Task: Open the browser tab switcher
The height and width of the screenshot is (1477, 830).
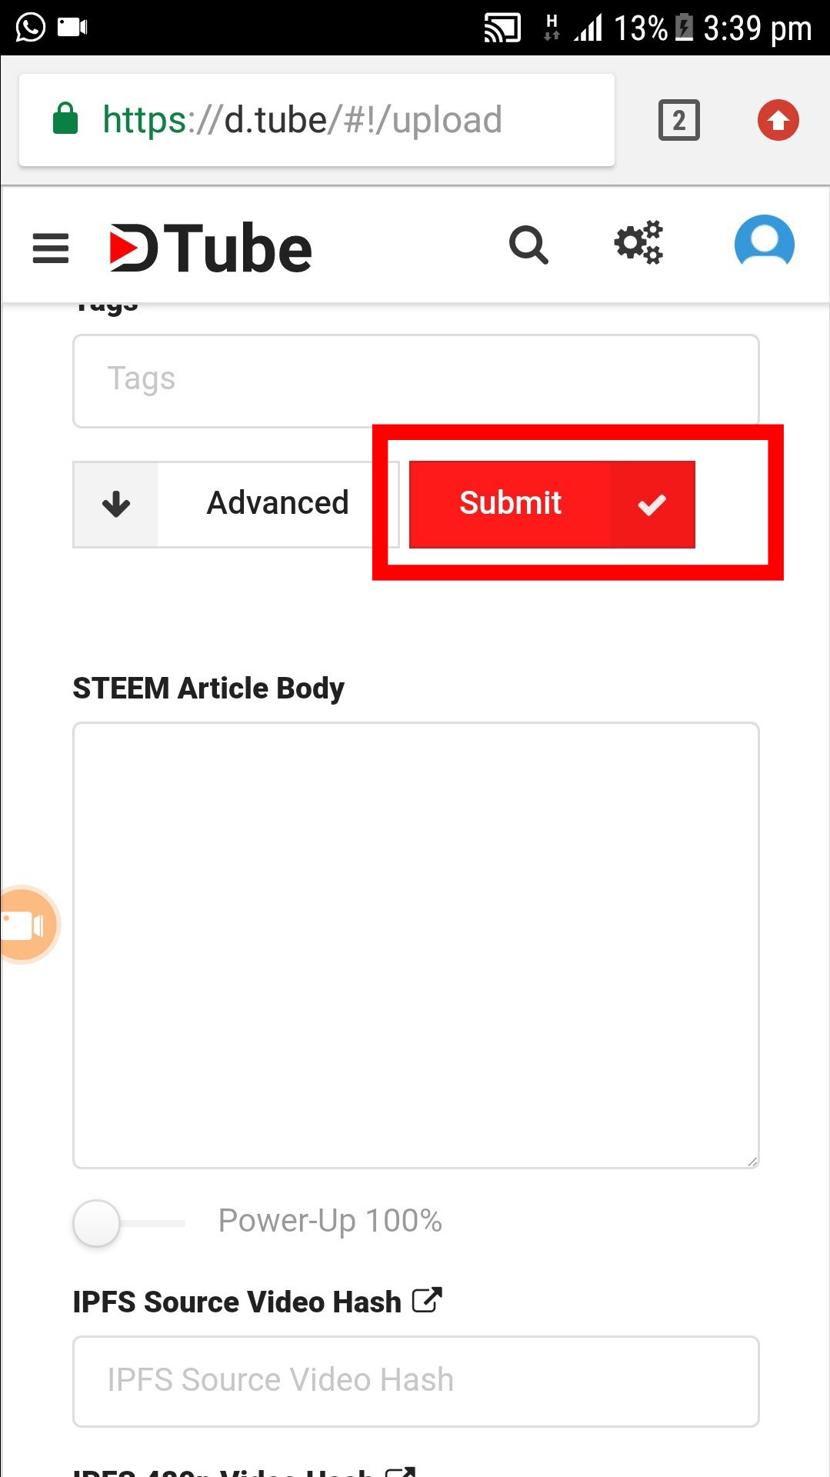Action: (x=678, y=120)
